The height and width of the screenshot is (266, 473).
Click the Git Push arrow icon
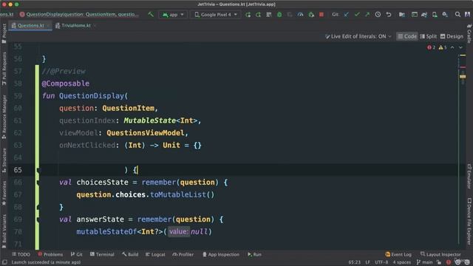[x=367, y=15]
